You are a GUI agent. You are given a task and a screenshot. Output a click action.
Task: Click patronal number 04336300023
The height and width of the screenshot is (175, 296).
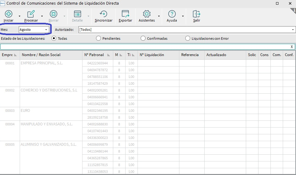tap(98, 138)
